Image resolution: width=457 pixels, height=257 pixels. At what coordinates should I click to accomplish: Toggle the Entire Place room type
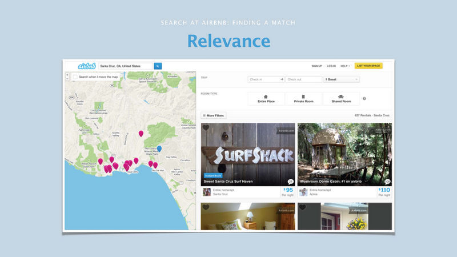coord(266,99)
